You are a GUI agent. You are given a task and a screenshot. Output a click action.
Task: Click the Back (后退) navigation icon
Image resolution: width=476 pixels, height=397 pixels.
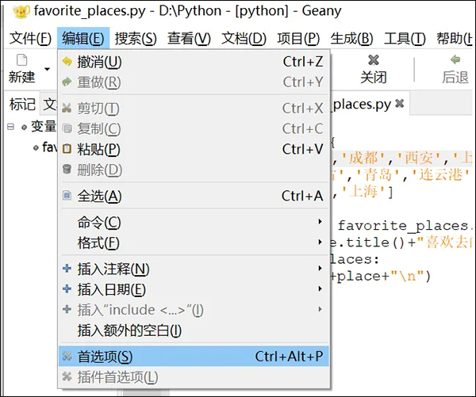point(455,60)
